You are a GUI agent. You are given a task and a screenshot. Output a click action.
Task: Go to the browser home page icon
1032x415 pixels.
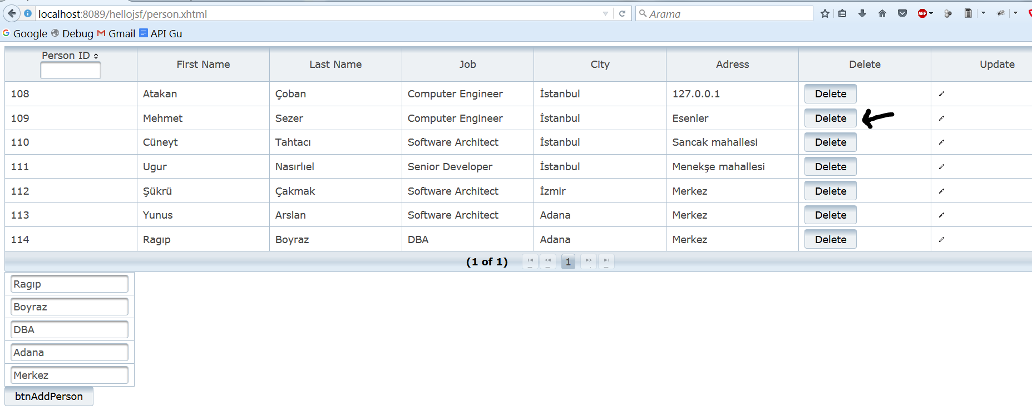882,13
